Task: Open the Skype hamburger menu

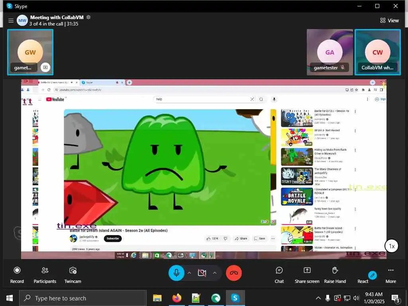Action: pos(11,20)
